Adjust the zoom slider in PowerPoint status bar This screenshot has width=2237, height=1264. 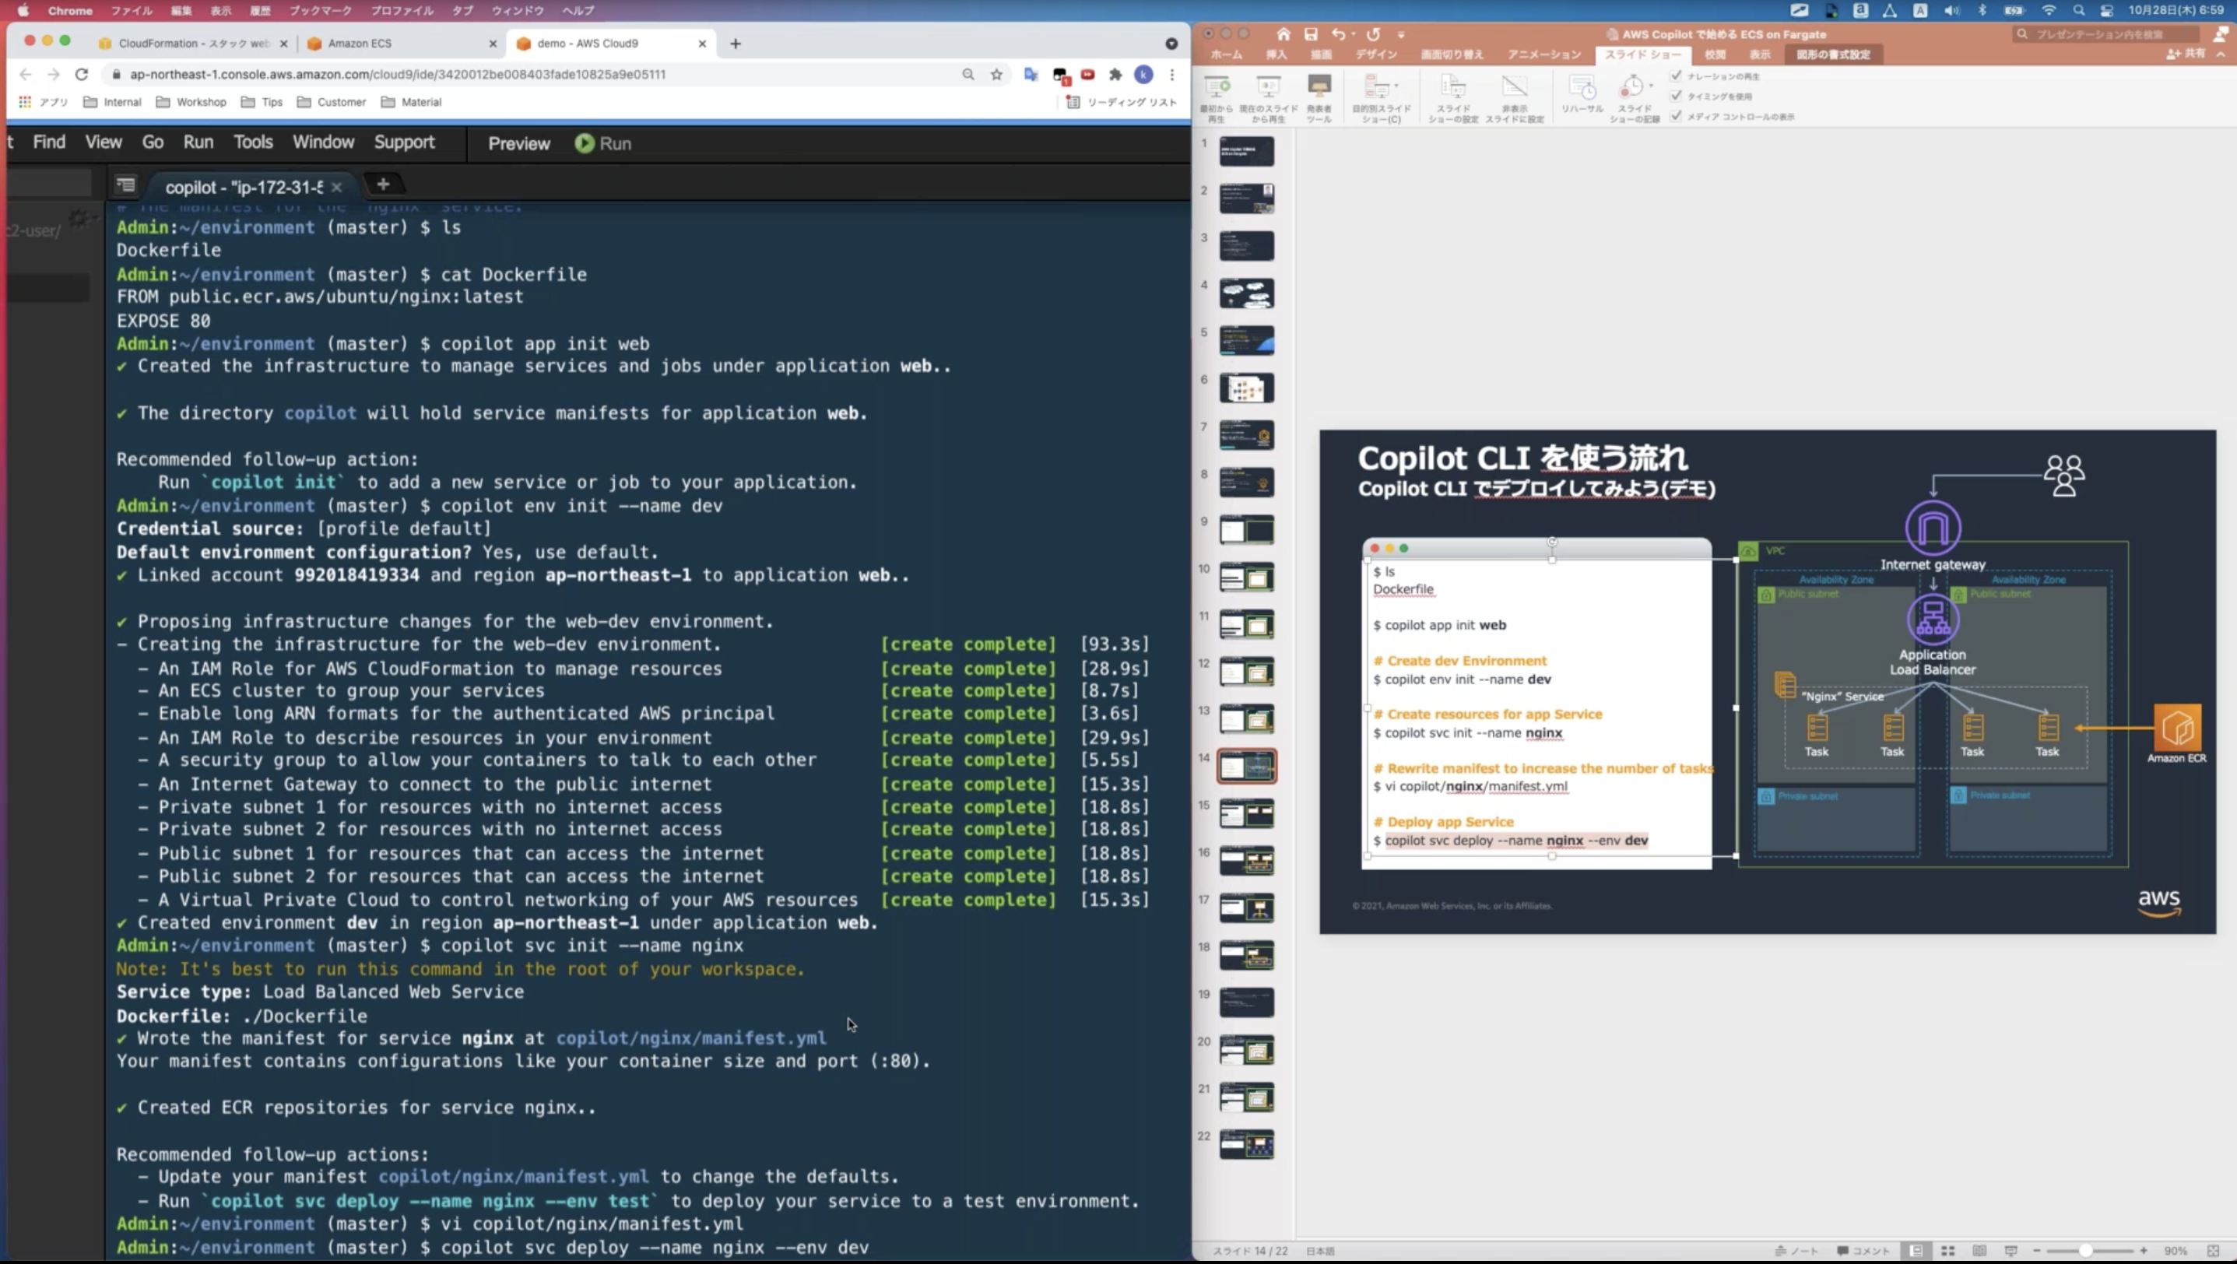pyautogui.click(x=2085, y=1250)
